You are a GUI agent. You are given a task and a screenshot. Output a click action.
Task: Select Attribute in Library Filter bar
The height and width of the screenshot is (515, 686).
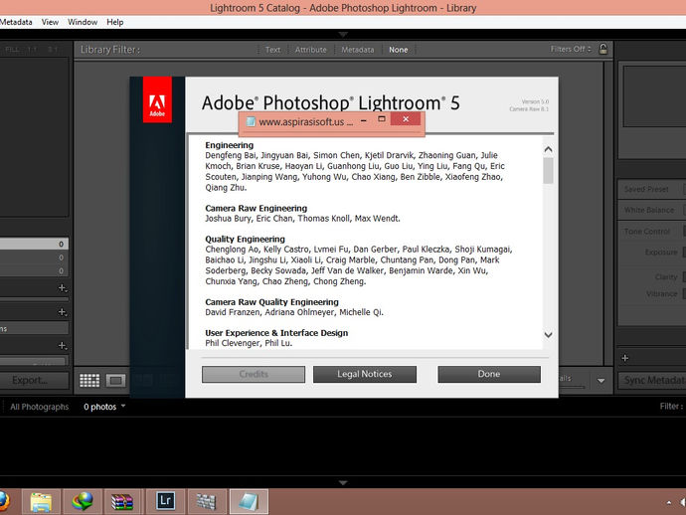coord(310,50)
